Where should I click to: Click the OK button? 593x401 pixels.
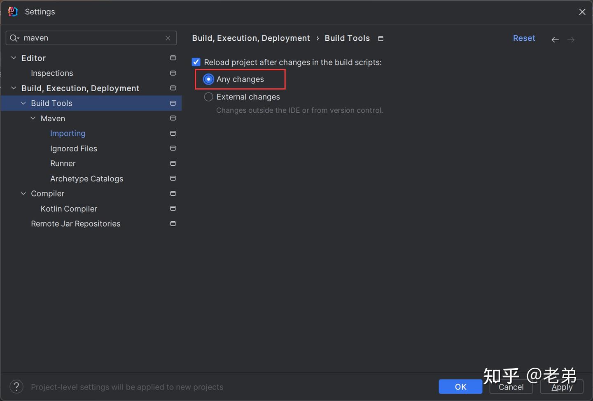[x=460, y=387]
